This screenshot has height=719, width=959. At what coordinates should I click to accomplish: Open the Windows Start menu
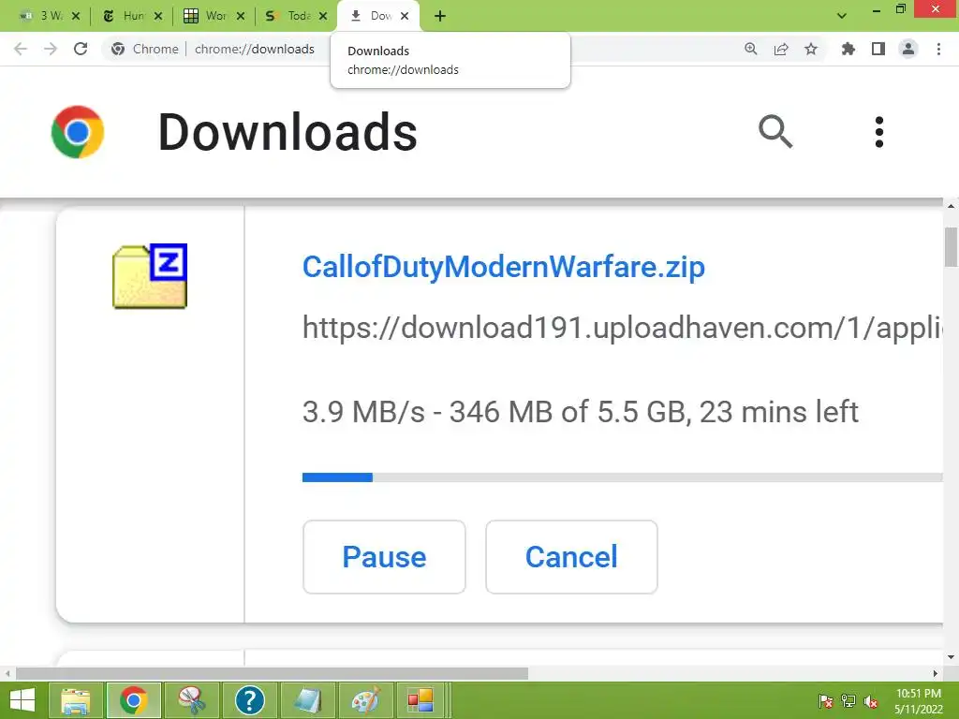click(22, 700)
